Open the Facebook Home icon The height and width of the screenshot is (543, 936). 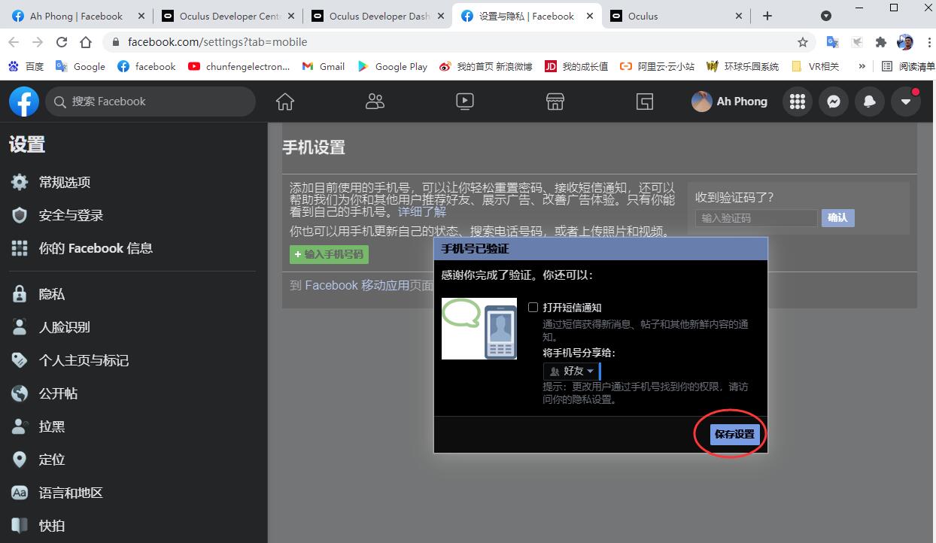coord(284,102)
